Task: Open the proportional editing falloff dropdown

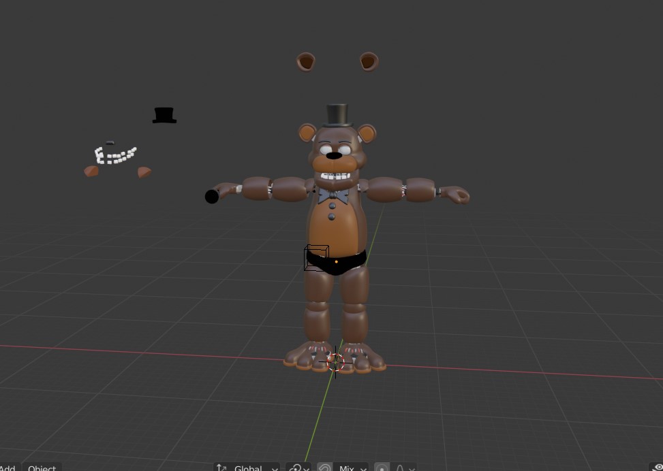Action: pyautogui.click(x=404, y=468)
